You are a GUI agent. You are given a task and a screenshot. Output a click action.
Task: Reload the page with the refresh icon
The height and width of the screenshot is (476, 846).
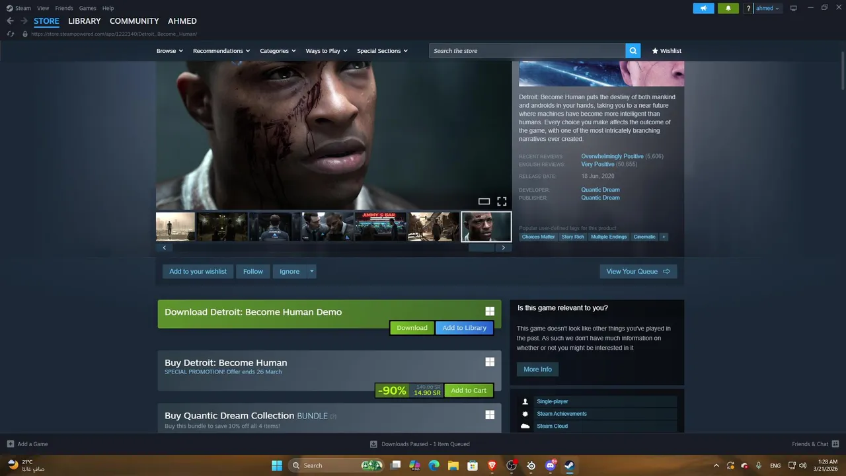point(11,34)
